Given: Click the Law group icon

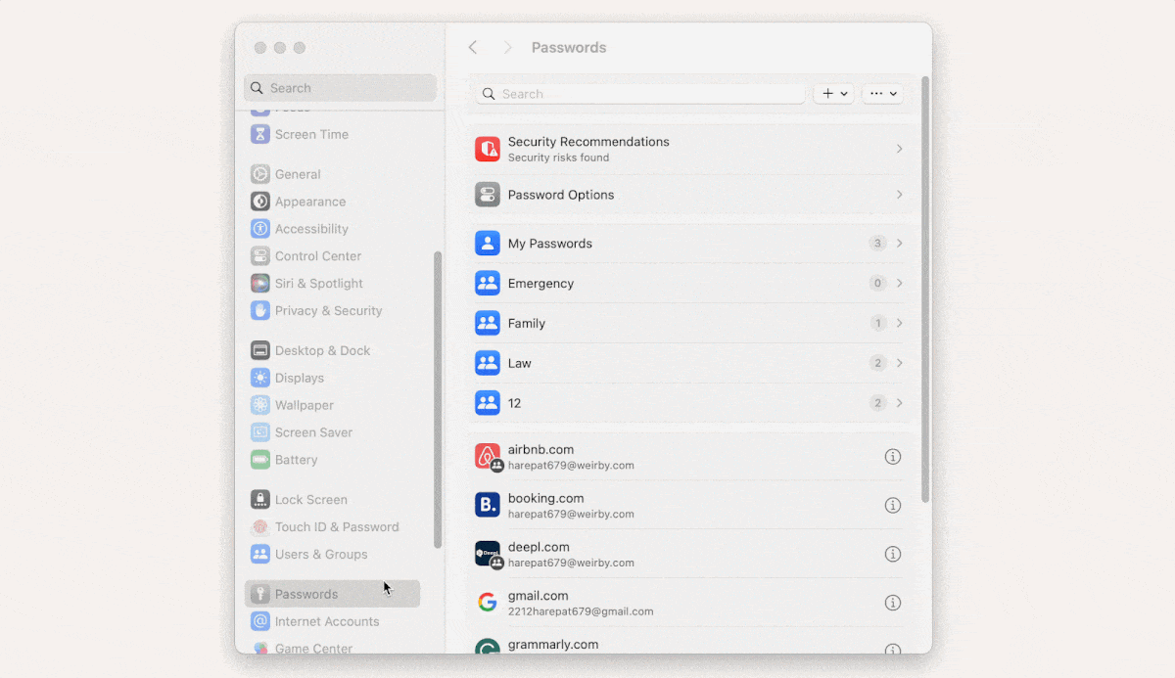Looking at the screenshot, I should (x=488, y=363).
